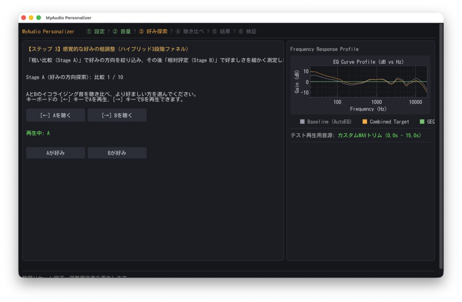Screen dimensions: 462x302
Task: Click the EQ Curve Profile chart
Action: (x=360, y=85)
